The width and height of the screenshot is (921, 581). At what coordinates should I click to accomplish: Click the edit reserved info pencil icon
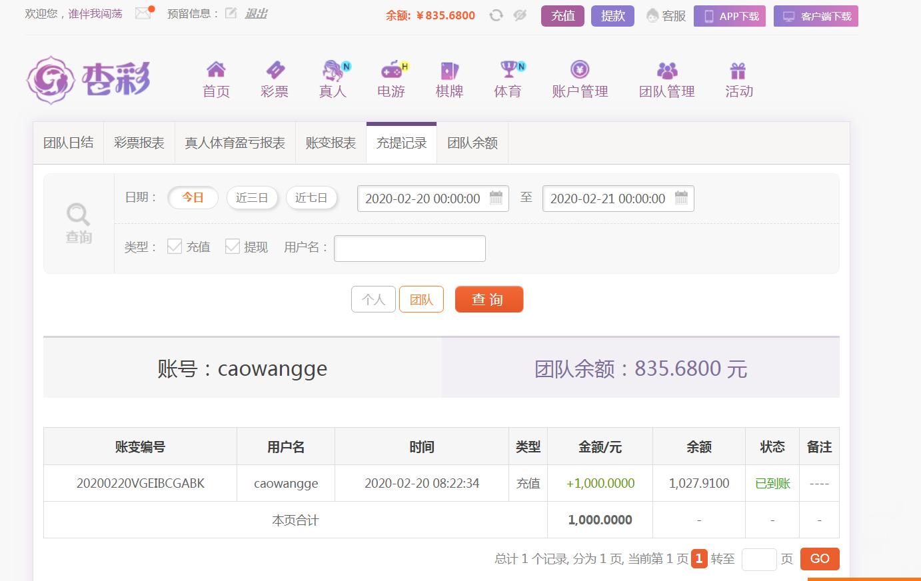pos(231,13)
